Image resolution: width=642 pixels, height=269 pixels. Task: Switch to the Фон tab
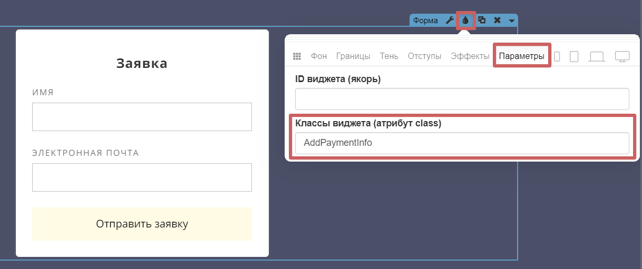[x=319, y=56]
